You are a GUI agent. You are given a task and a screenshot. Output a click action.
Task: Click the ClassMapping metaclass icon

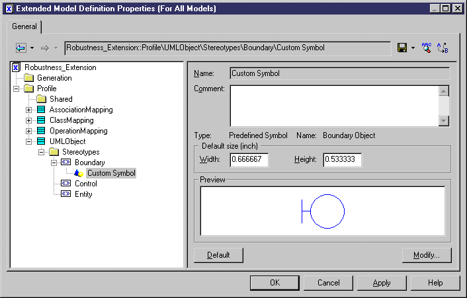click(41, 120)
